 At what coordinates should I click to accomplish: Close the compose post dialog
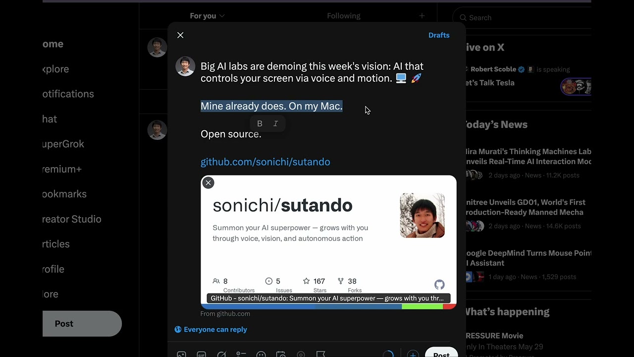(180, 35)
